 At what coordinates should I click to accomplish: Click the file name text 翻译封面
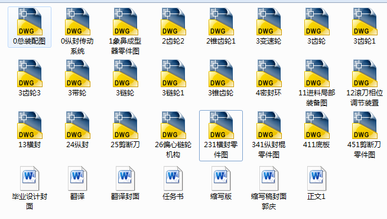click(x=125, y=197)
